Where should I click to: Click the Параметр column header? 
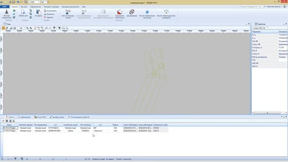(265, 31)
